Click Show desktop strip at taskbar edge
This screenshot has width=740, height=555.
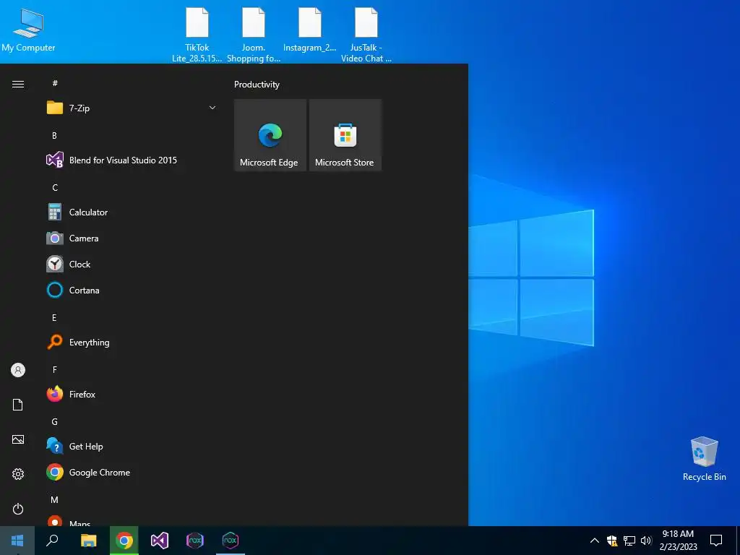click(x=738, y=541)
